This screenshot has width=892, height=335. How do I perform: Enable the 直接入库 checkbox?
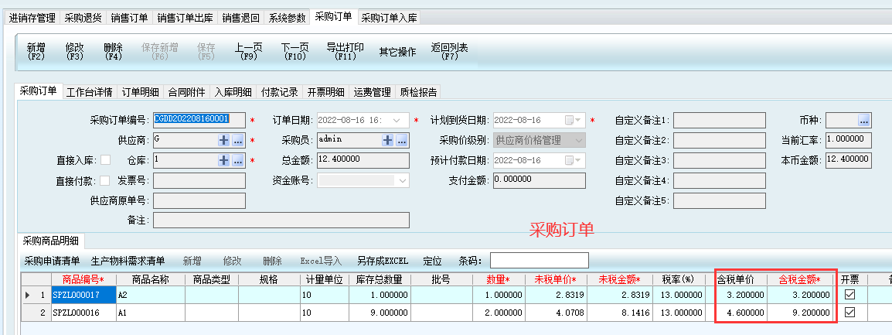tap(105, 160)
